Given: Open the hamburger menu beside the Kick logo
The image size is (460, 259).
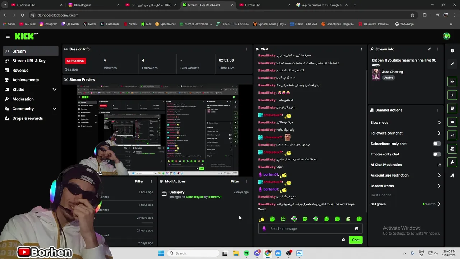Looking at the screenshot, I should (x=8, y=36).
